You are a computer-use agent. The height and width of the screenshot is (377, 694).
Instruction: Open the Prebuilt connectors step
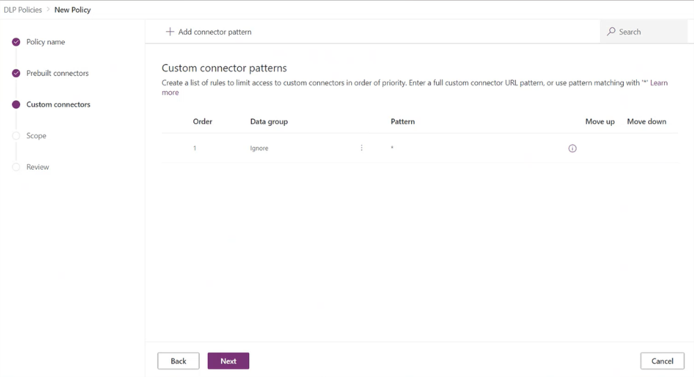[58, 73]
